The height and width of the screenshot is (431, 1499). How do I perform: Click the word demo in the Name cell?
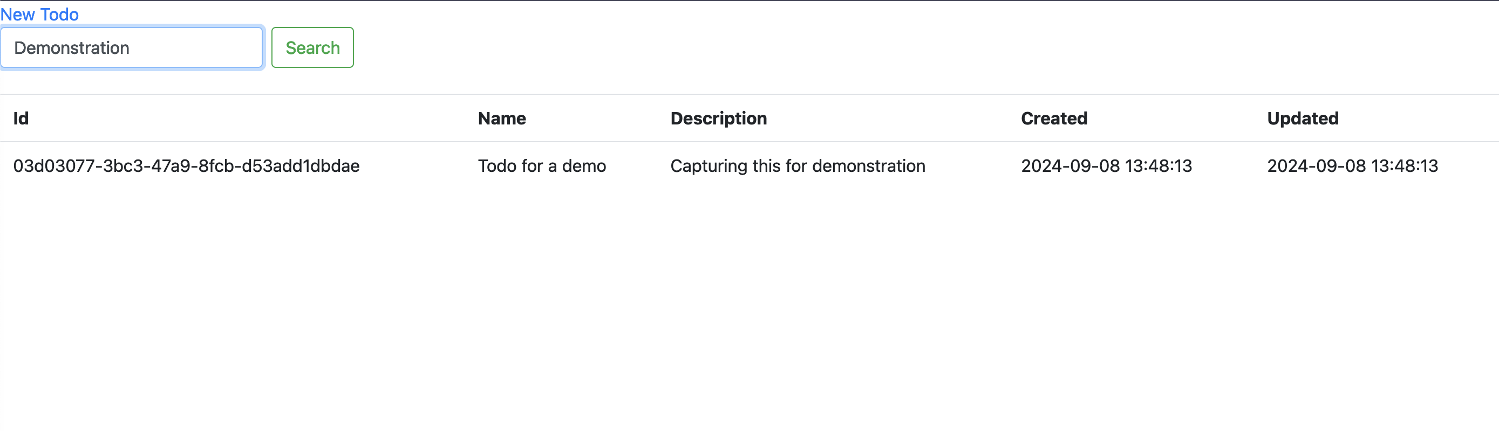pos(584,166)
